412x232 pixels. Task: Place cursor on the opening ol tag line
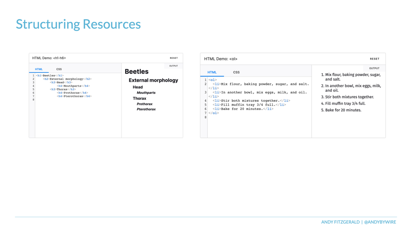coord(212,80)
